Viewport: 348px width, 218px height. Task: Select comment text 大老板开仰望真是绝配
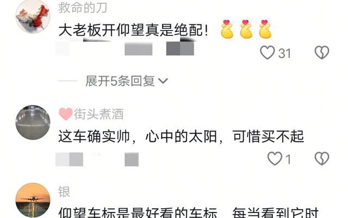tap(131, 30)
